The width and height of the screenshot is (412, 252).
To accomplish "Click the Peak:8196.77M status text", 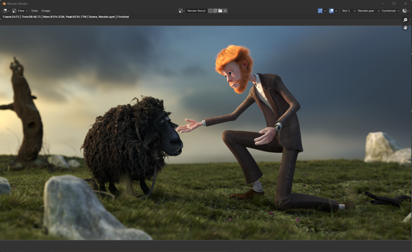I will coord(76,17).
